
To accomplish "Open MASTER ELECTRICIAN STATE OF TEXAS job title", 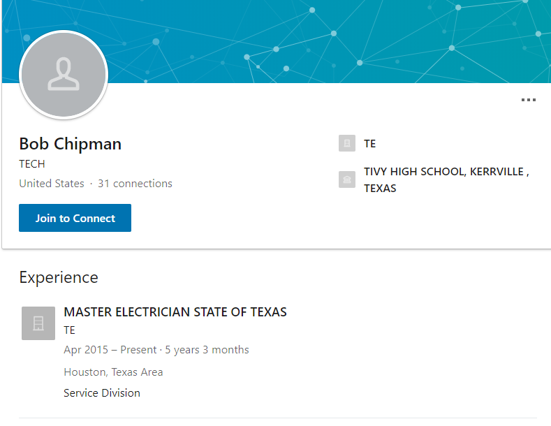I will (175, 312).
